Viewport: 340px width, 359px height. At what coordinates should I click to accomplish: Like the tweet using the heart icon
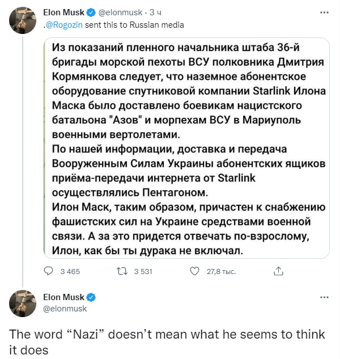coord(195,271)
